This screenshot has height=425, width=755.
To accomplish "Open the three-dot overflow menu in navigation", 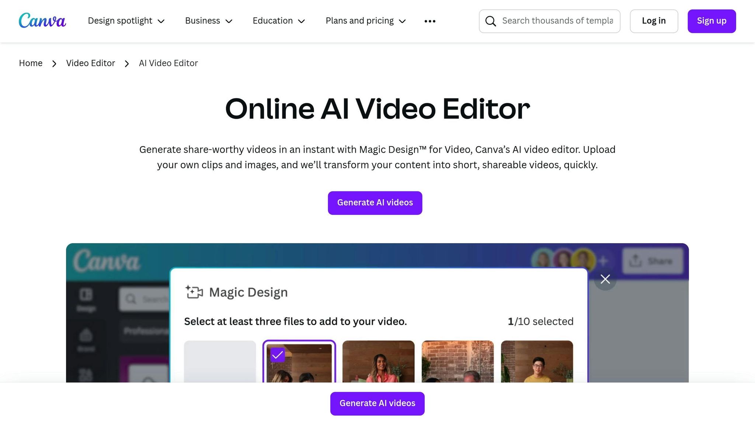I will coord(429,21).
